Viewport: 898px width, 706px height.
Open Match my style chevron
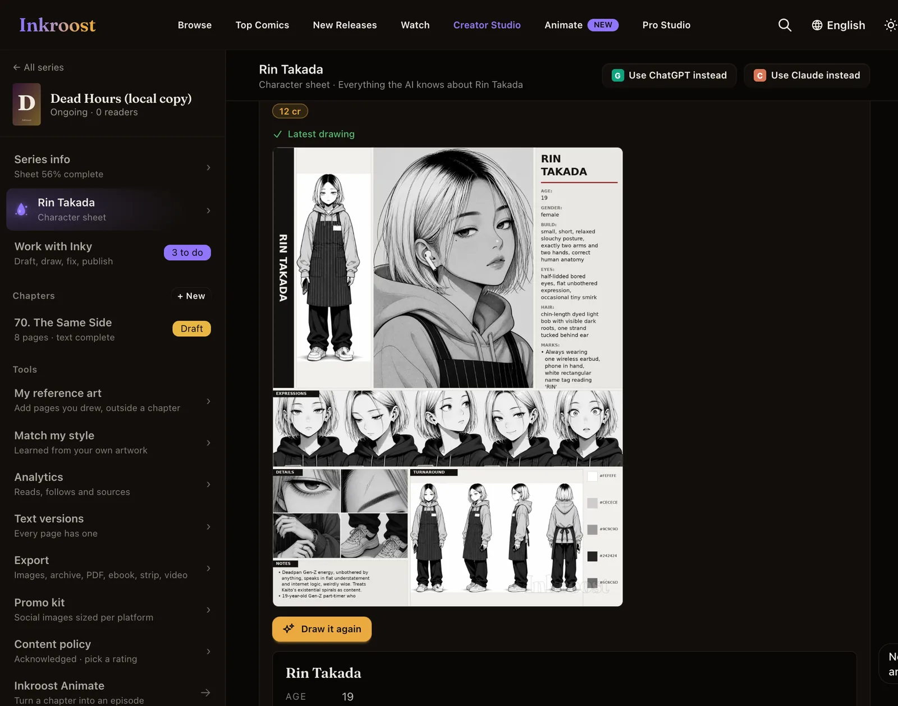208,443
